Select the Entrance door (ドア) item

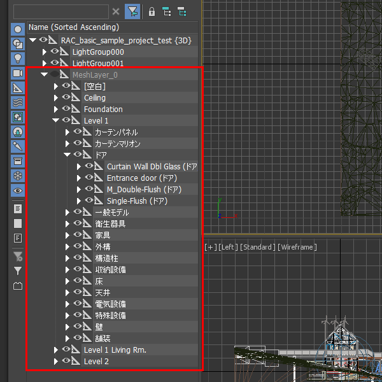[x=141, y=178]
